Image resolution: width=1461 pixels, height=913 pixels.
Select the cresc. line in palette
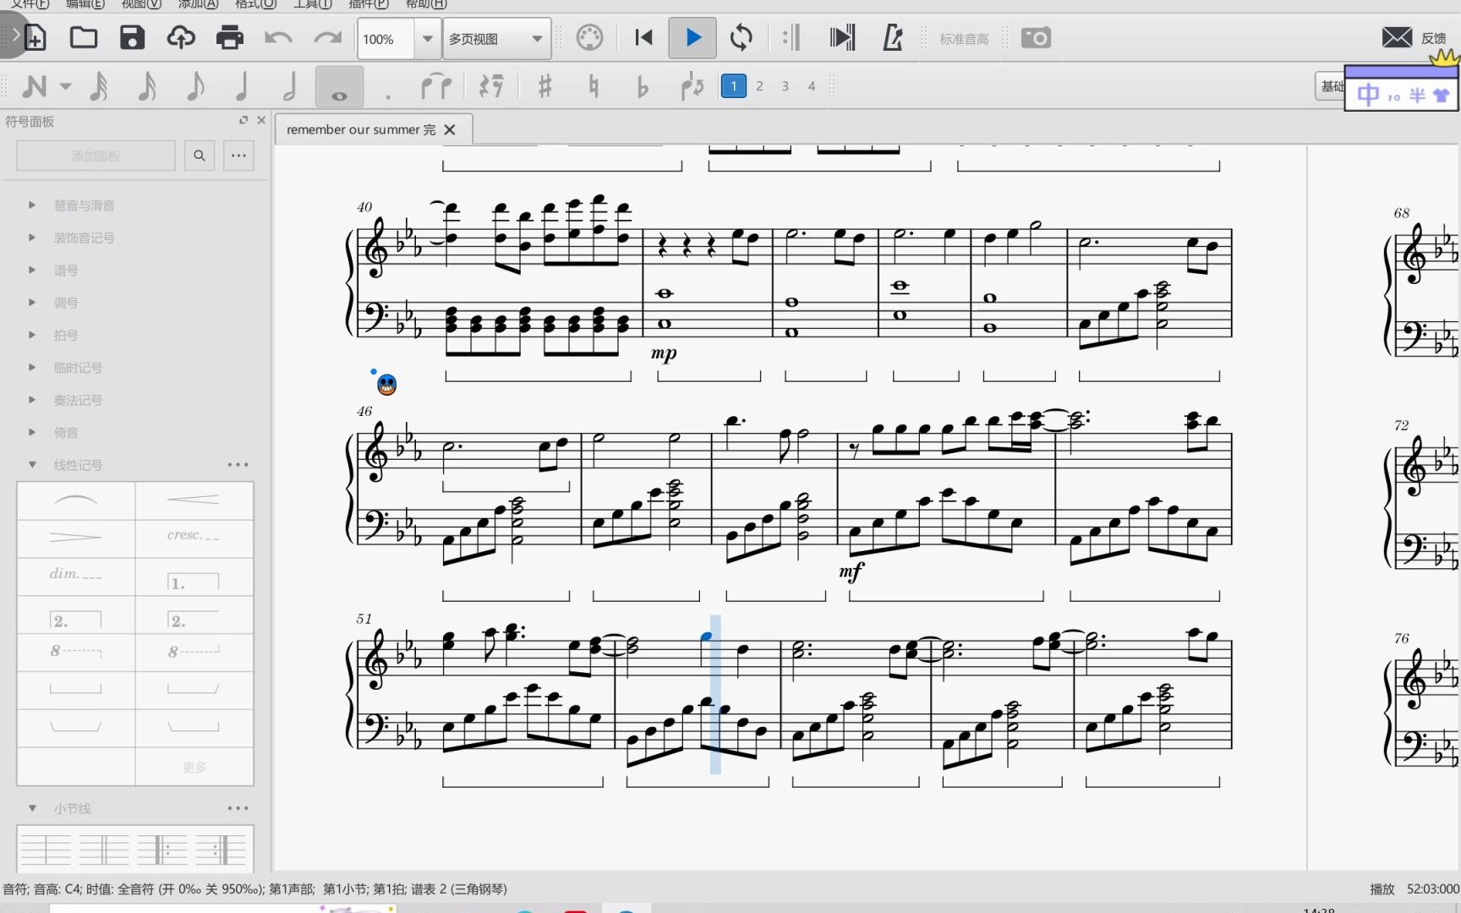(x=194, y=538)
